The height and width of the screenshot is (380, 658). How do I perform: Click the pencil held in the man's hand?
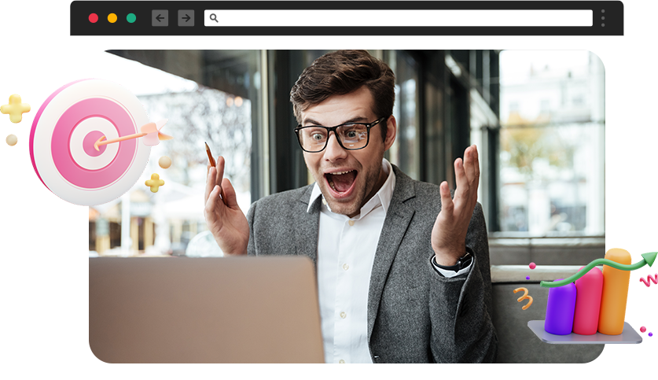point(210,155)
